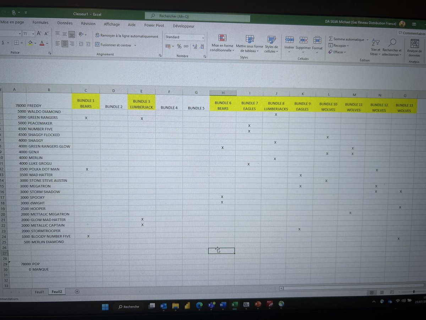The width and height of the screenshot is (426, 320).
Task: Increase cell indent
Action: point(88,44)
